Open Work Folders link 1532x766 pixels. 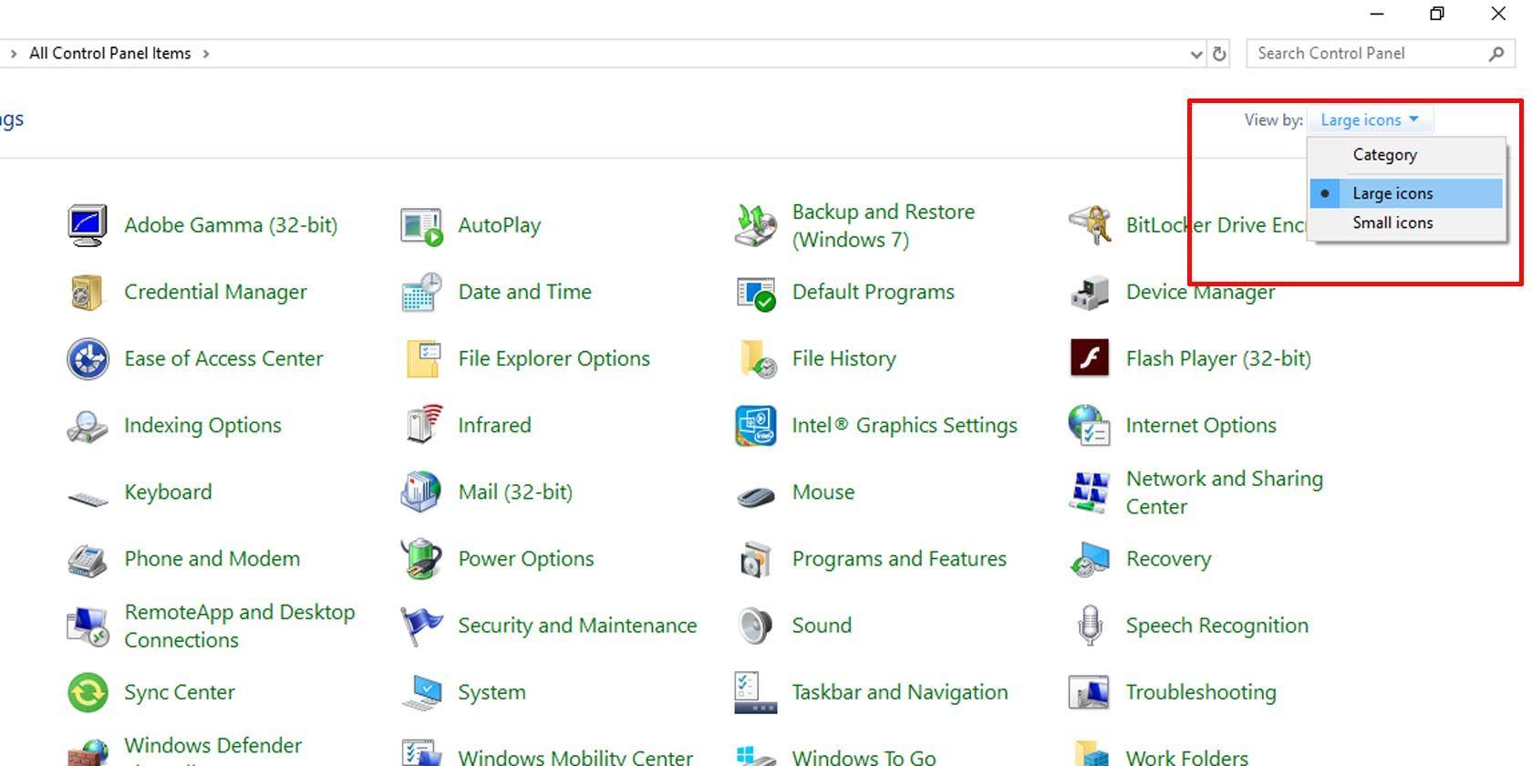click(1186, 756)
